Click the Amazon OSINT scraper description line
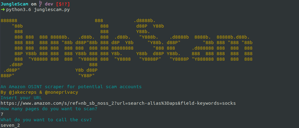The width and height of the screenshot is (299, 128). (71, 87)
